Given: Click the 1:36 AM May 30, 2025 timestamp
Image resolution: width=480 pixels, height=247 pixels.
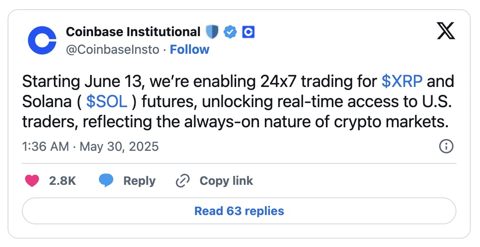Looking at the screenshot, I should (x=90, y=147).
